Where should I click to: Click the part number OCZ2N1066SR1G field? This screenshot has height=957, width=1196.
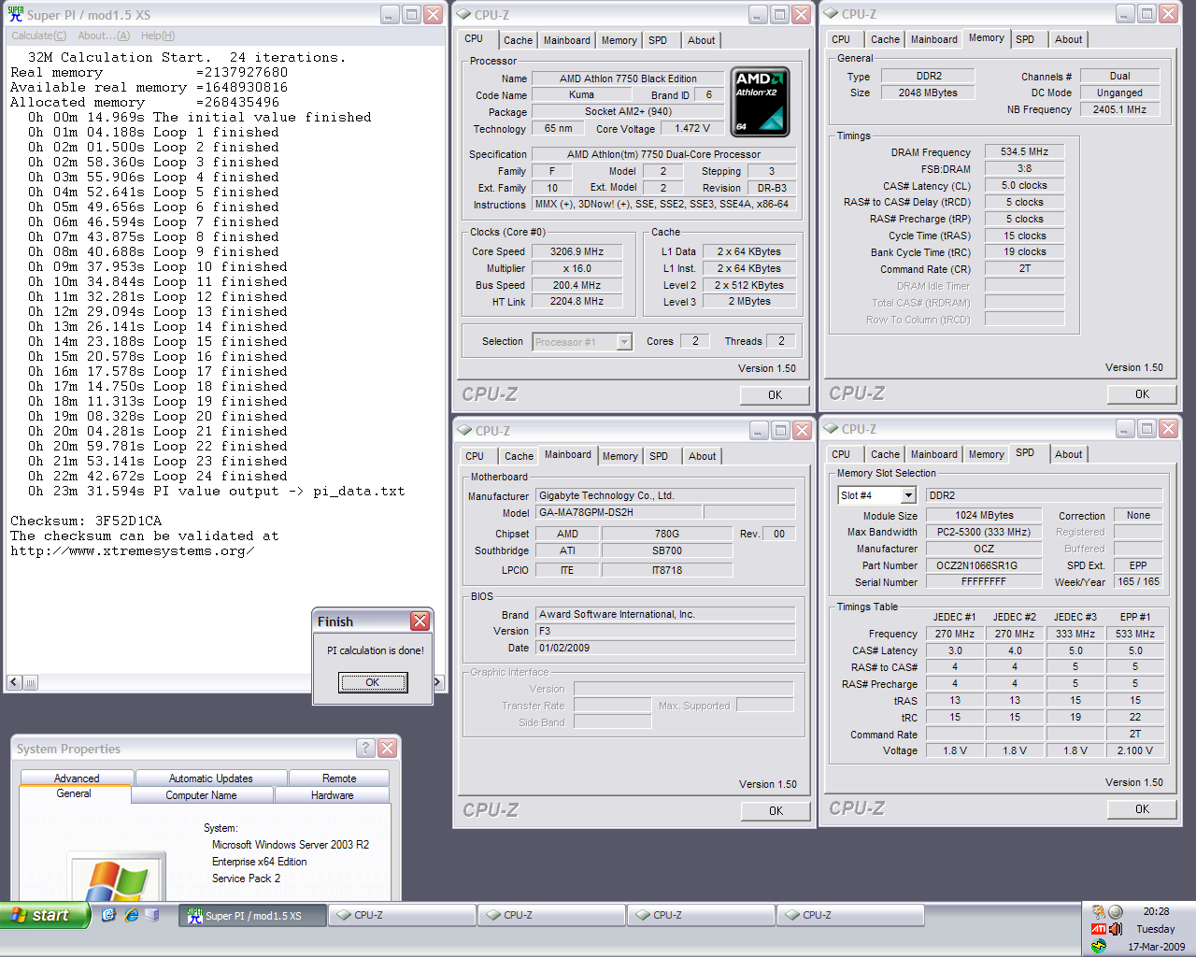[983, 565]
